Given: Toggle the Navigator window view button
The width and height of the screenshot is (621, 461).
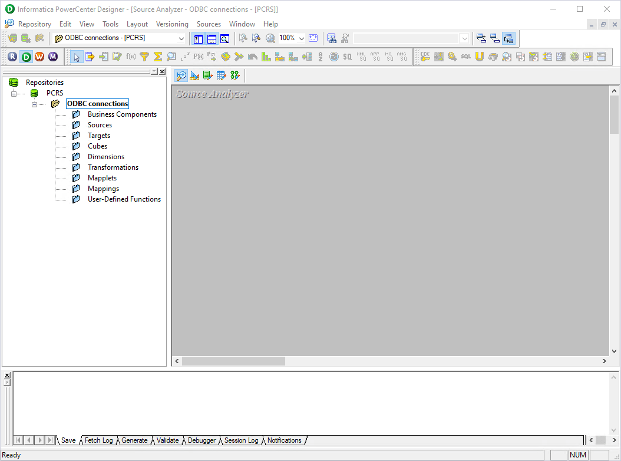Looking at the screenshot, I should click(x=198, y=38).
